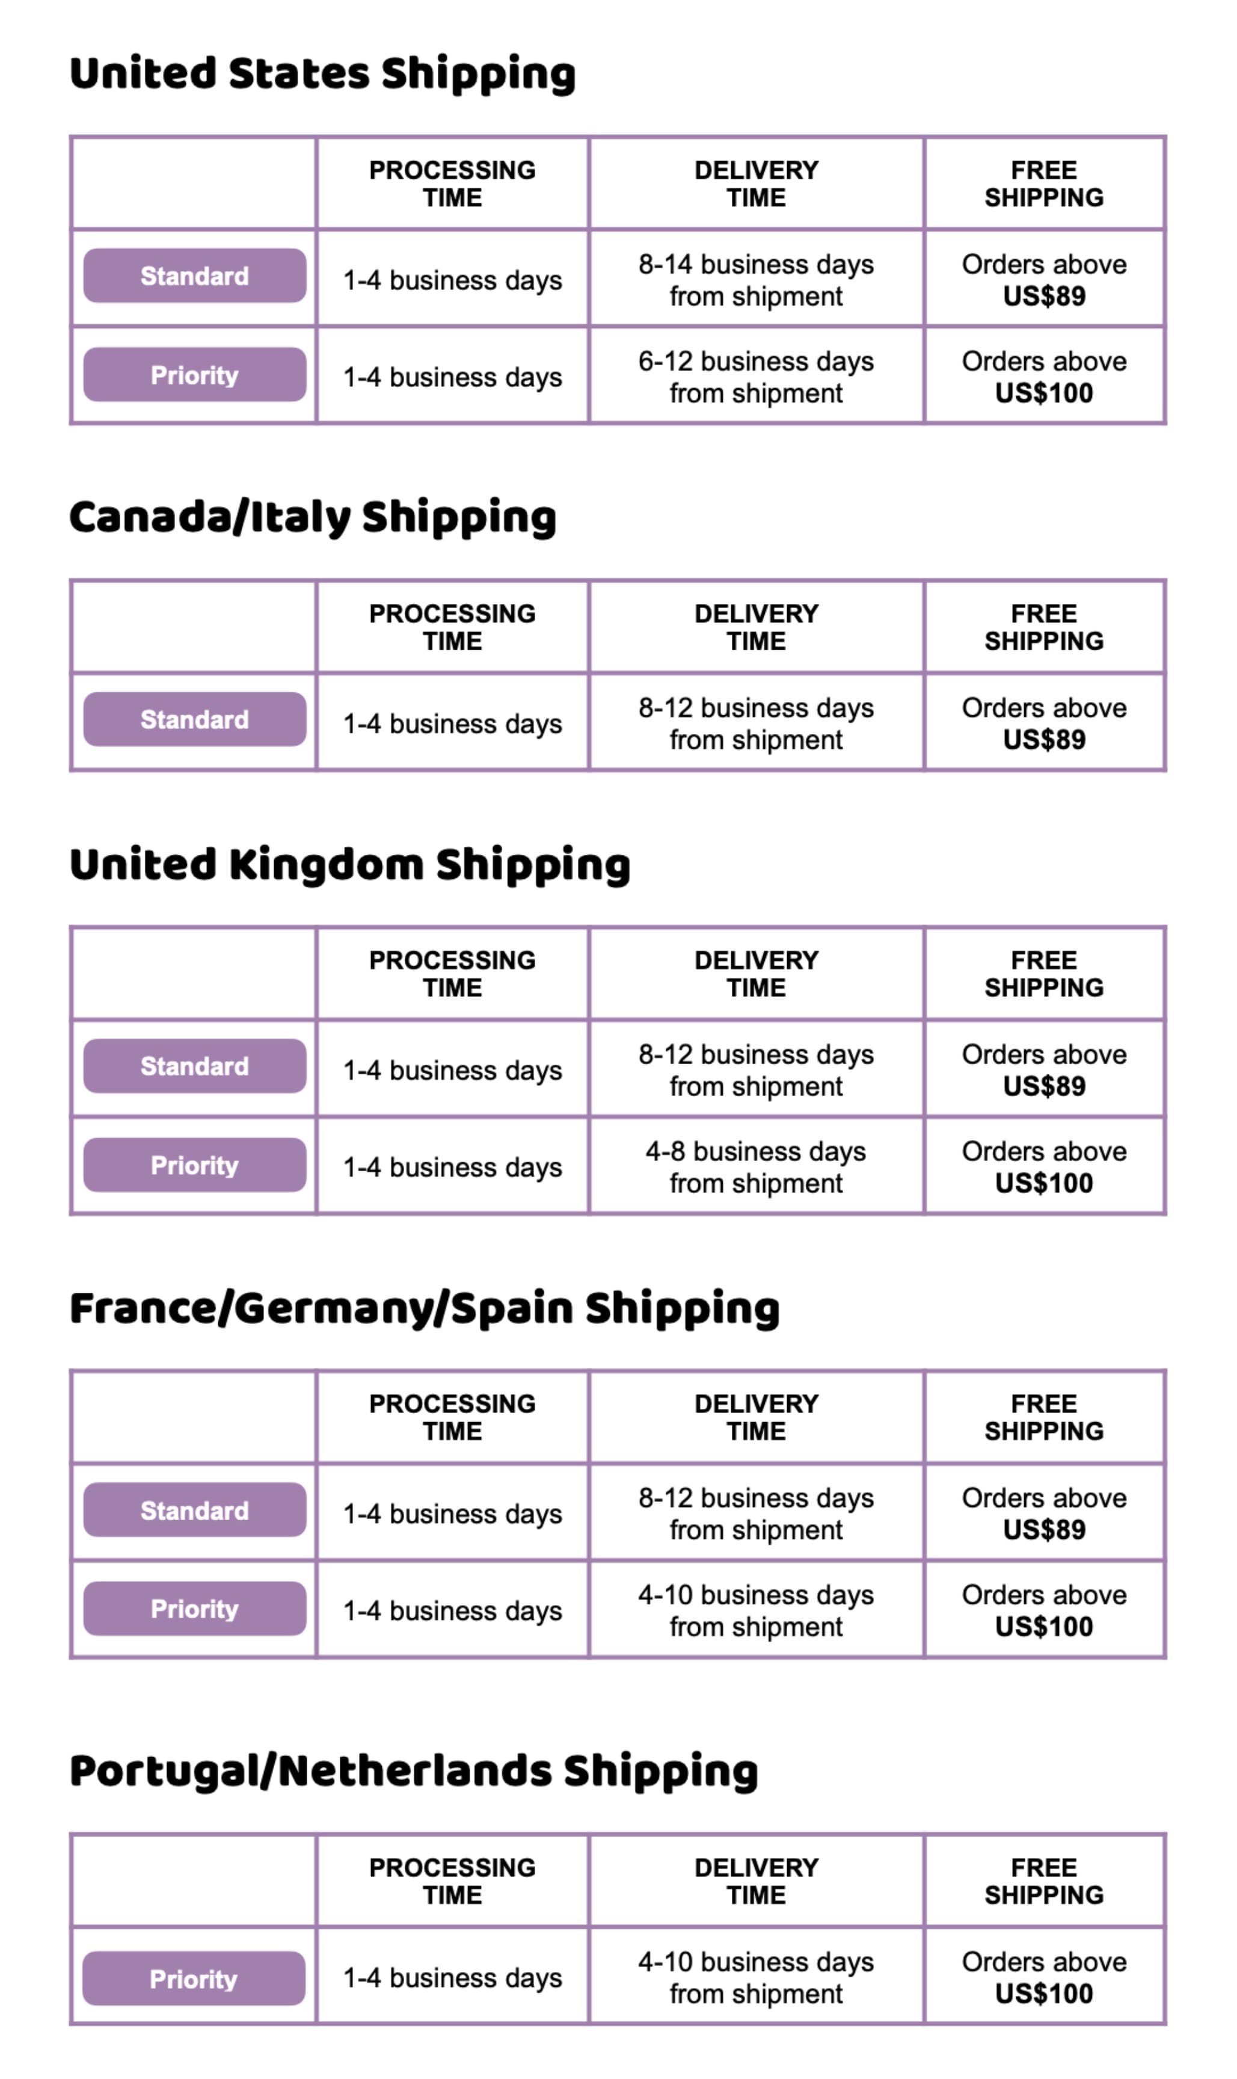The image size is (1237, 2079).
Task: Click US Priority free shipping US$100 cell
Action: pyautogui.click(x=1043, y=376)
